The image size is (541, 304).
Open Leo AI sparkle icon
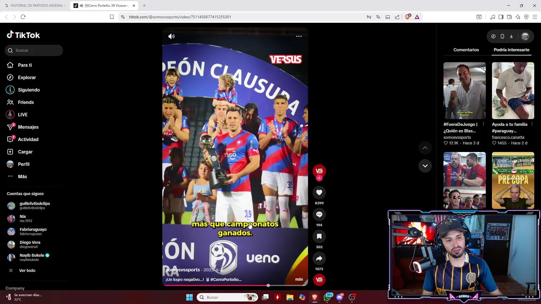[x=518, y=17]
